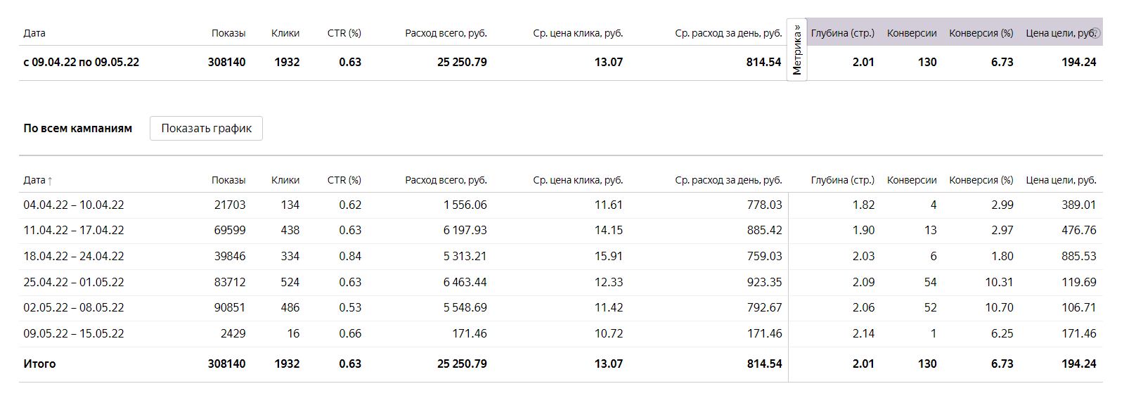Screen dimensions: 1143x398
Task: Sort lower table by Конверсия (%) header
Action: [x=981, y=180]
